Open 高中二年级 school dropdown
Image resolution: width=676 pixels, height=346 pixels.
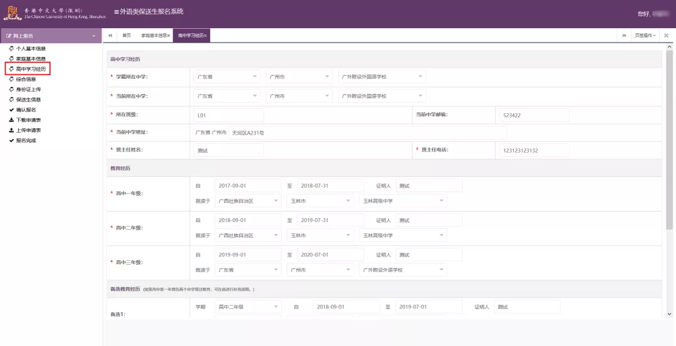coord(403,235)
